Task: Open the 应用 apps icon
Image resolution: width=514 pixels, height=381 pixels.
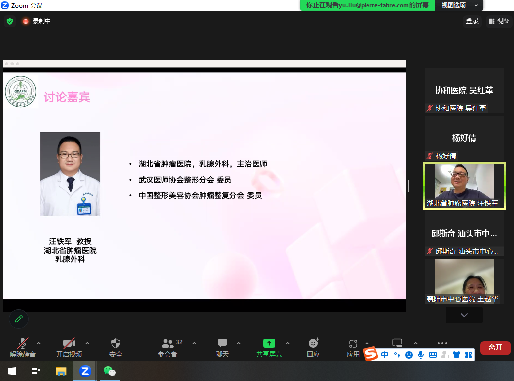Action: (353, 347)
